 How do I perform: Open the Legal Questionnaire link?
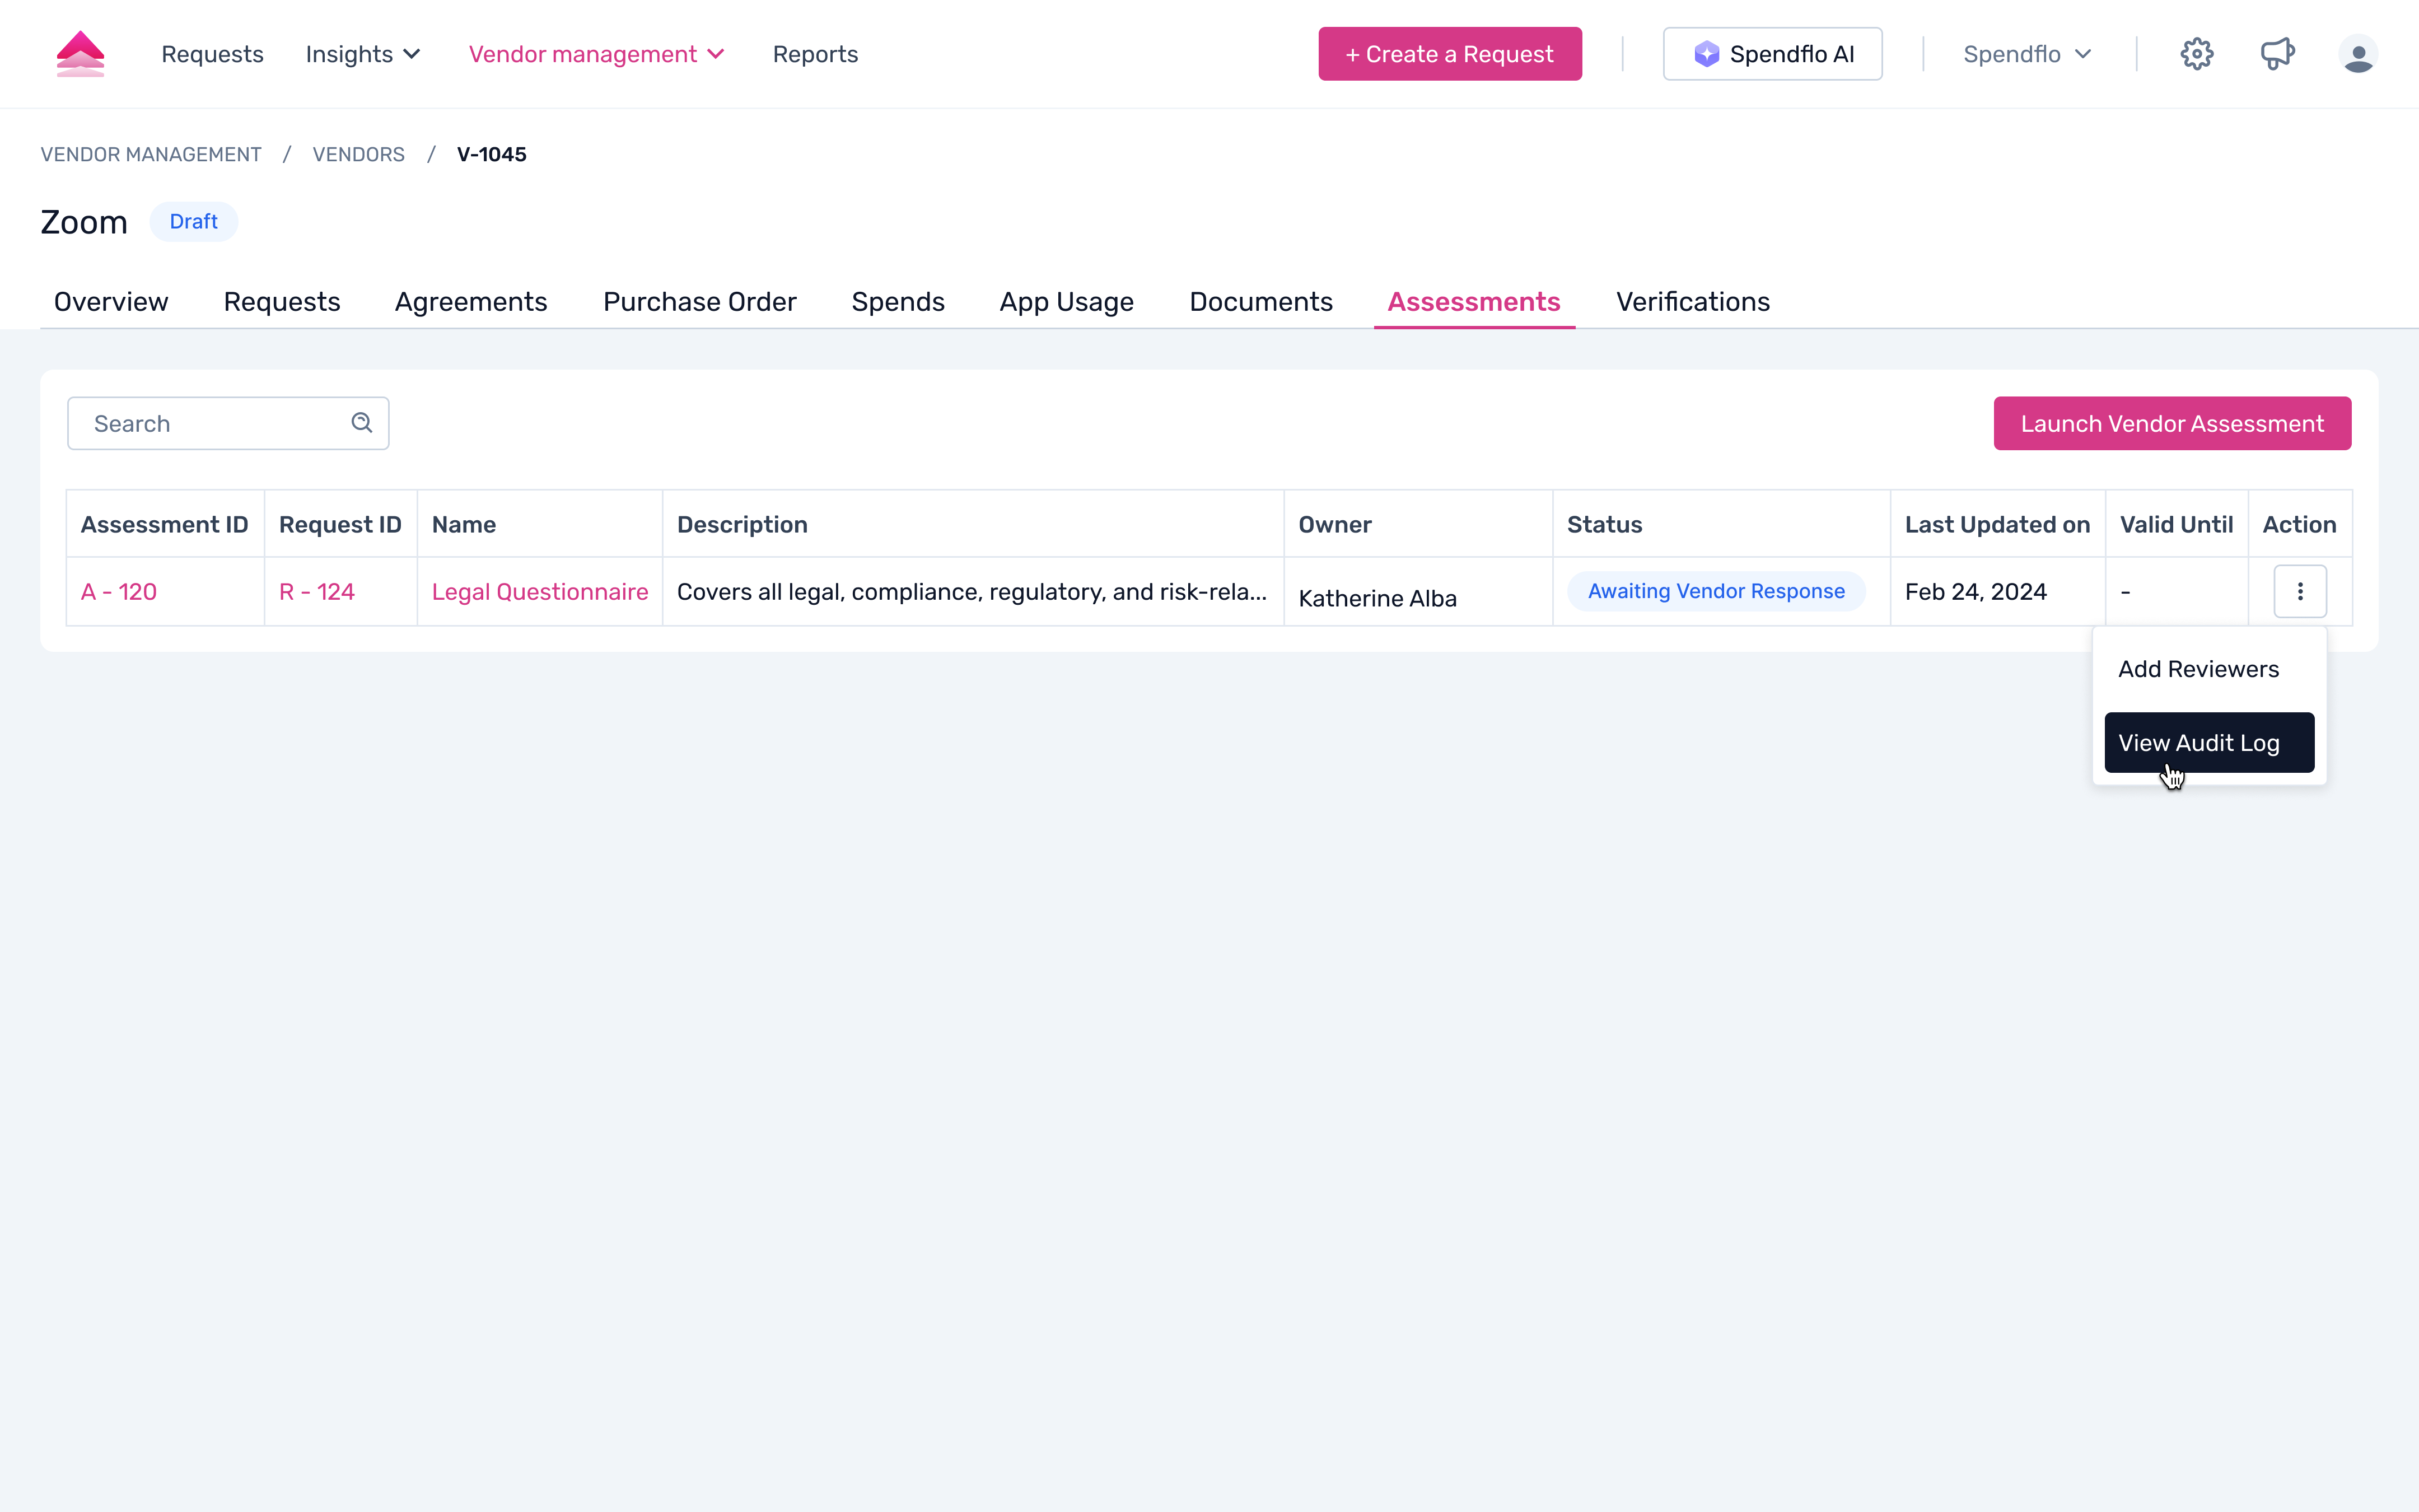click(x=540, y=592)
